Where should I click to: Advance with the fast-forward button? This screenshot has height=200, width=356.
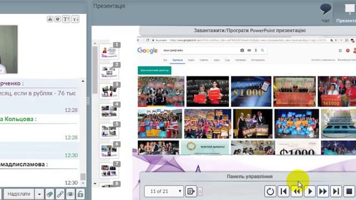point(323,191)
